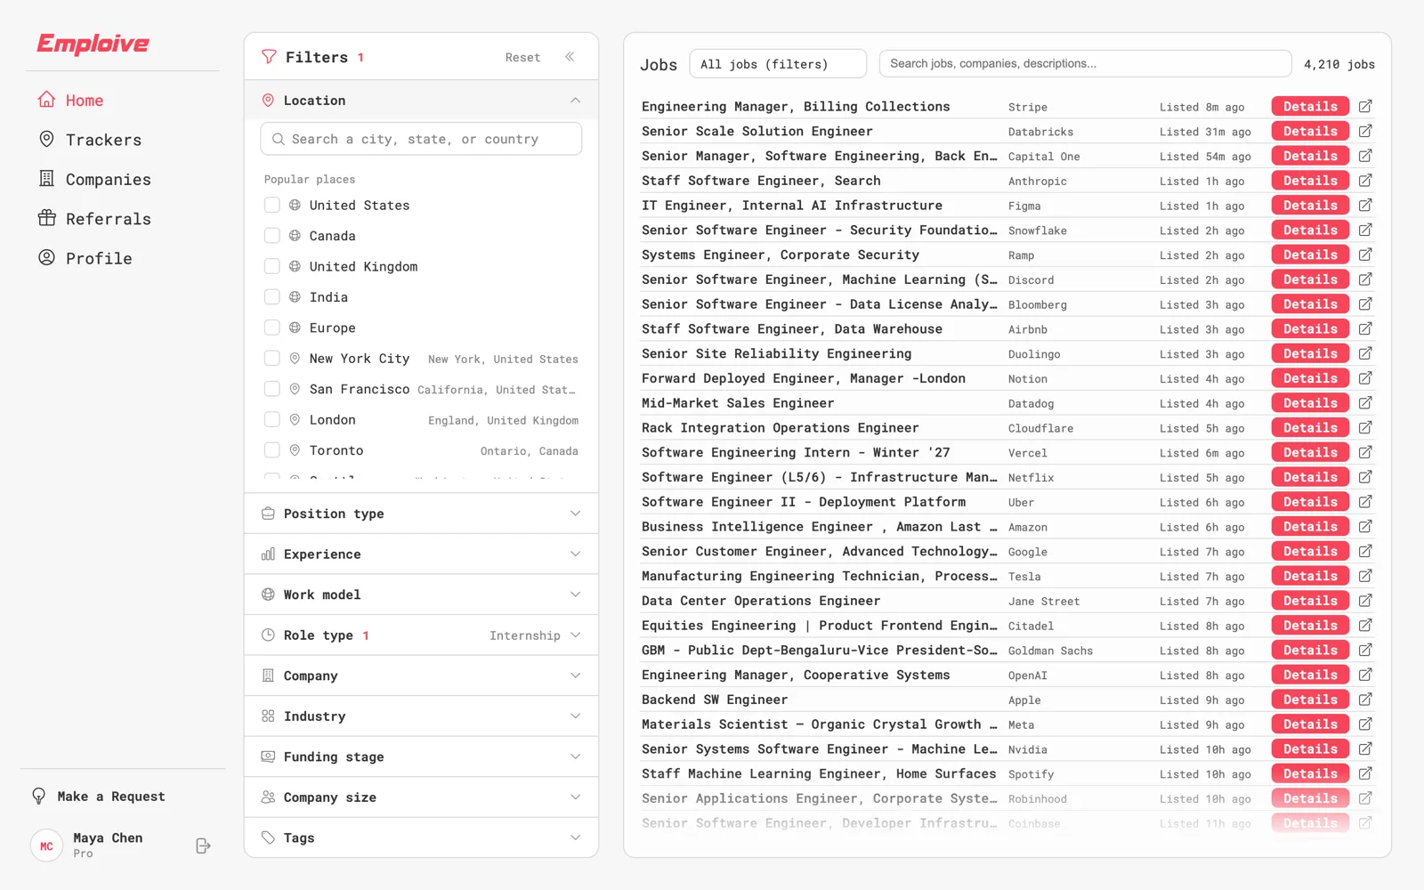Open external link for Tesla job row
1424x890 pixels.
point(1365,576)
